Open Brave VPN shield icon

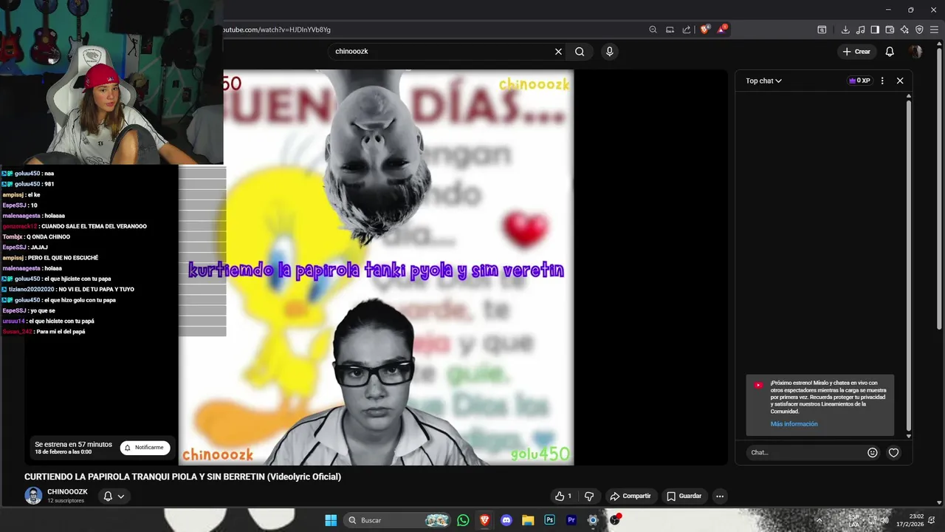pos(919,30)
